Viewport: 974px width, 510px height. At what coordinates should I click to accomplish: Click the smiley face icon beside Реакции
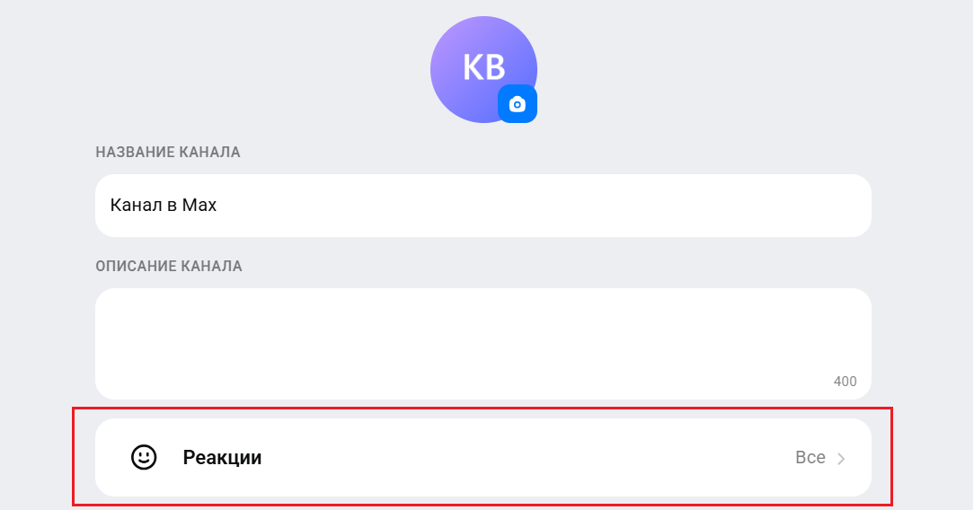pyautogui.click(x=144, y=457)
